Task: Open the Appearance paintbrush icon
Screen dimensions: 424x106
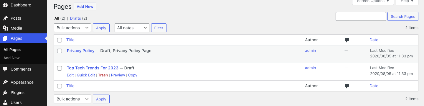Action: pos(5,82)
